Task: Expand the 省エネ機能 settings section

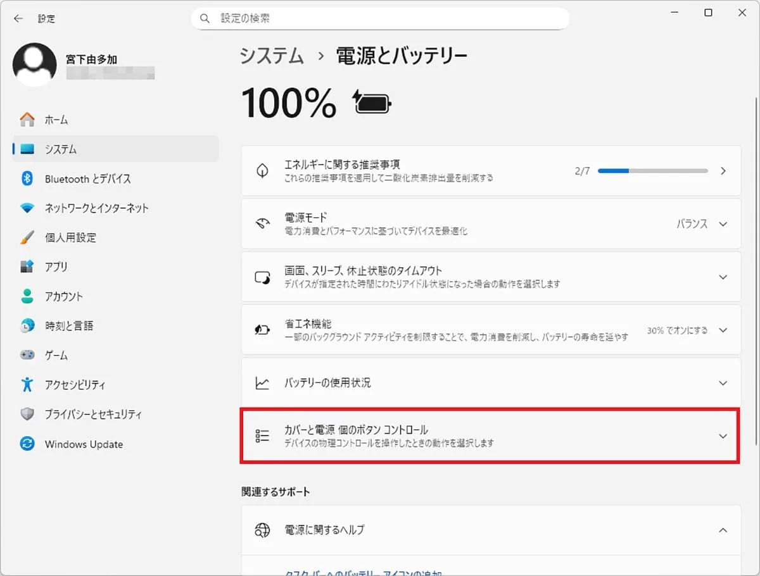Action: (x=721, y=330)
